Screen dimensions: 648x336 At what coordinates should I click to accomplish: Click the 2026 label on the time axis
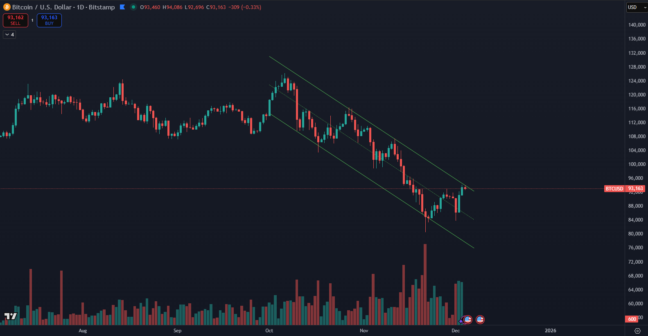coord(550,331)
